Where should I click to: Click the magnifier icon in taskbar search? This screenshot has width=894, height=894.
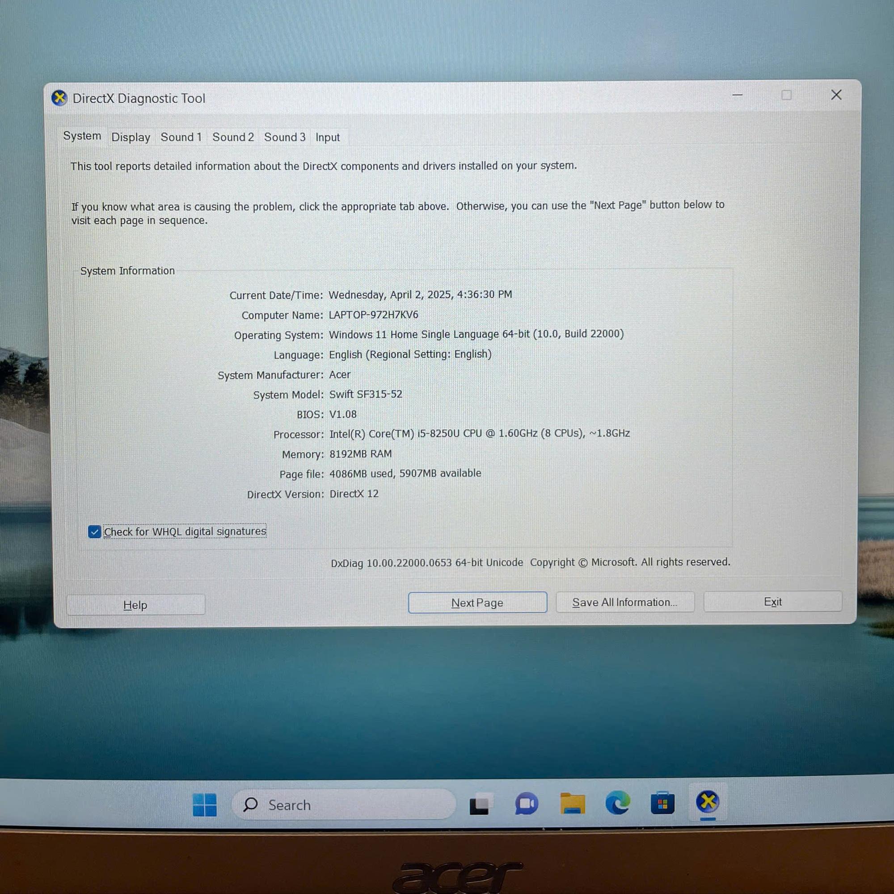(250, 804)
